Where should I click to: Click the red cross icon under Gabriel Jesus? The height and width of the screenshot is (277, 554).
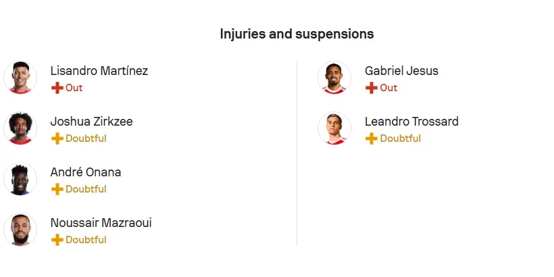tap(372, 88)
